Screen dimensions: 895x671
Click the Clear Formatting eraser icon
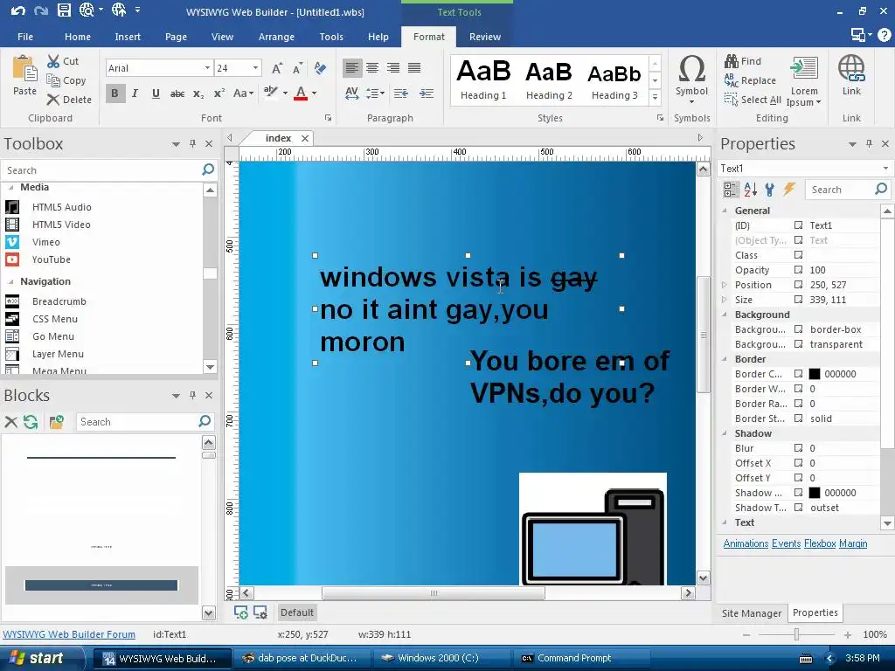(x=320, y=68)
